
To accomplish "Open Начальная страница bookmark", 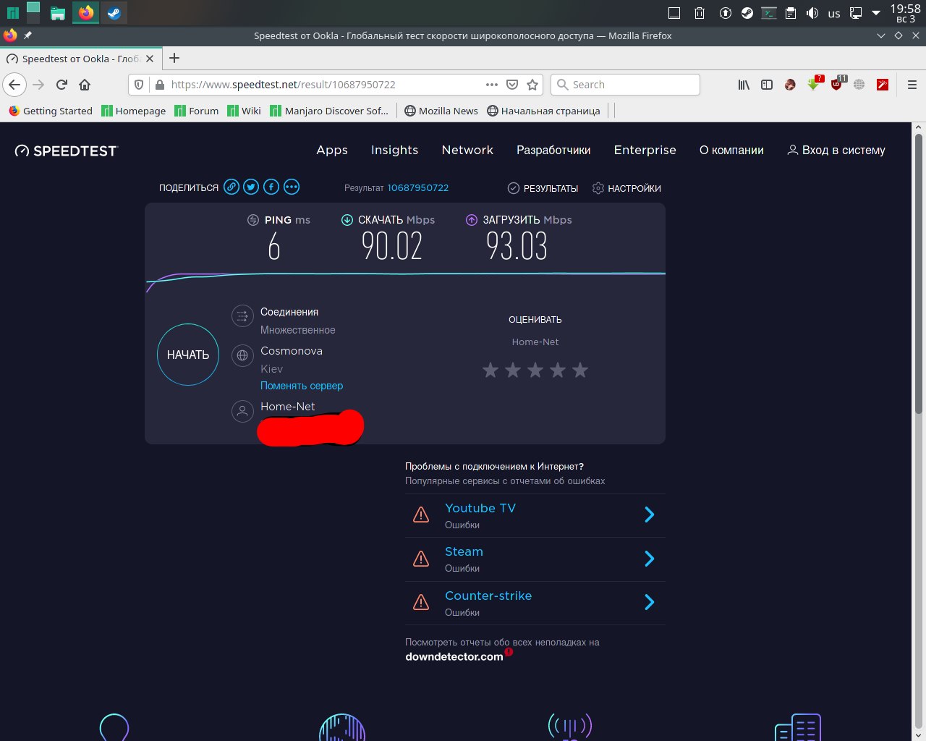I will pos(543,111).
